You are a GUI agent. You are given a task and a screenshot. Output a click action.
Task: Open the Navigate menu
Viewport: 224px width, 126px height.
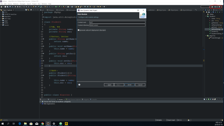pos(22,4)
